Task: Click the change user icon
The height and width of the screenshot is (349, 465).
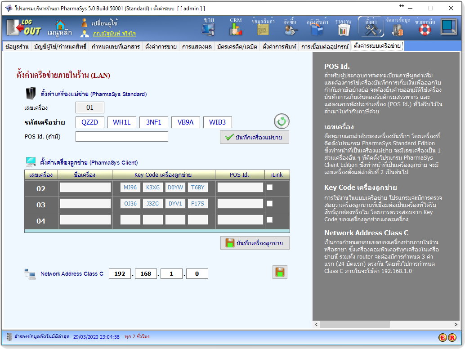Action: click(x=85, y=22)
